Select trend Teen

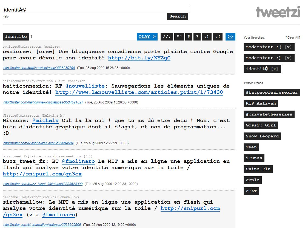(251, 147)
